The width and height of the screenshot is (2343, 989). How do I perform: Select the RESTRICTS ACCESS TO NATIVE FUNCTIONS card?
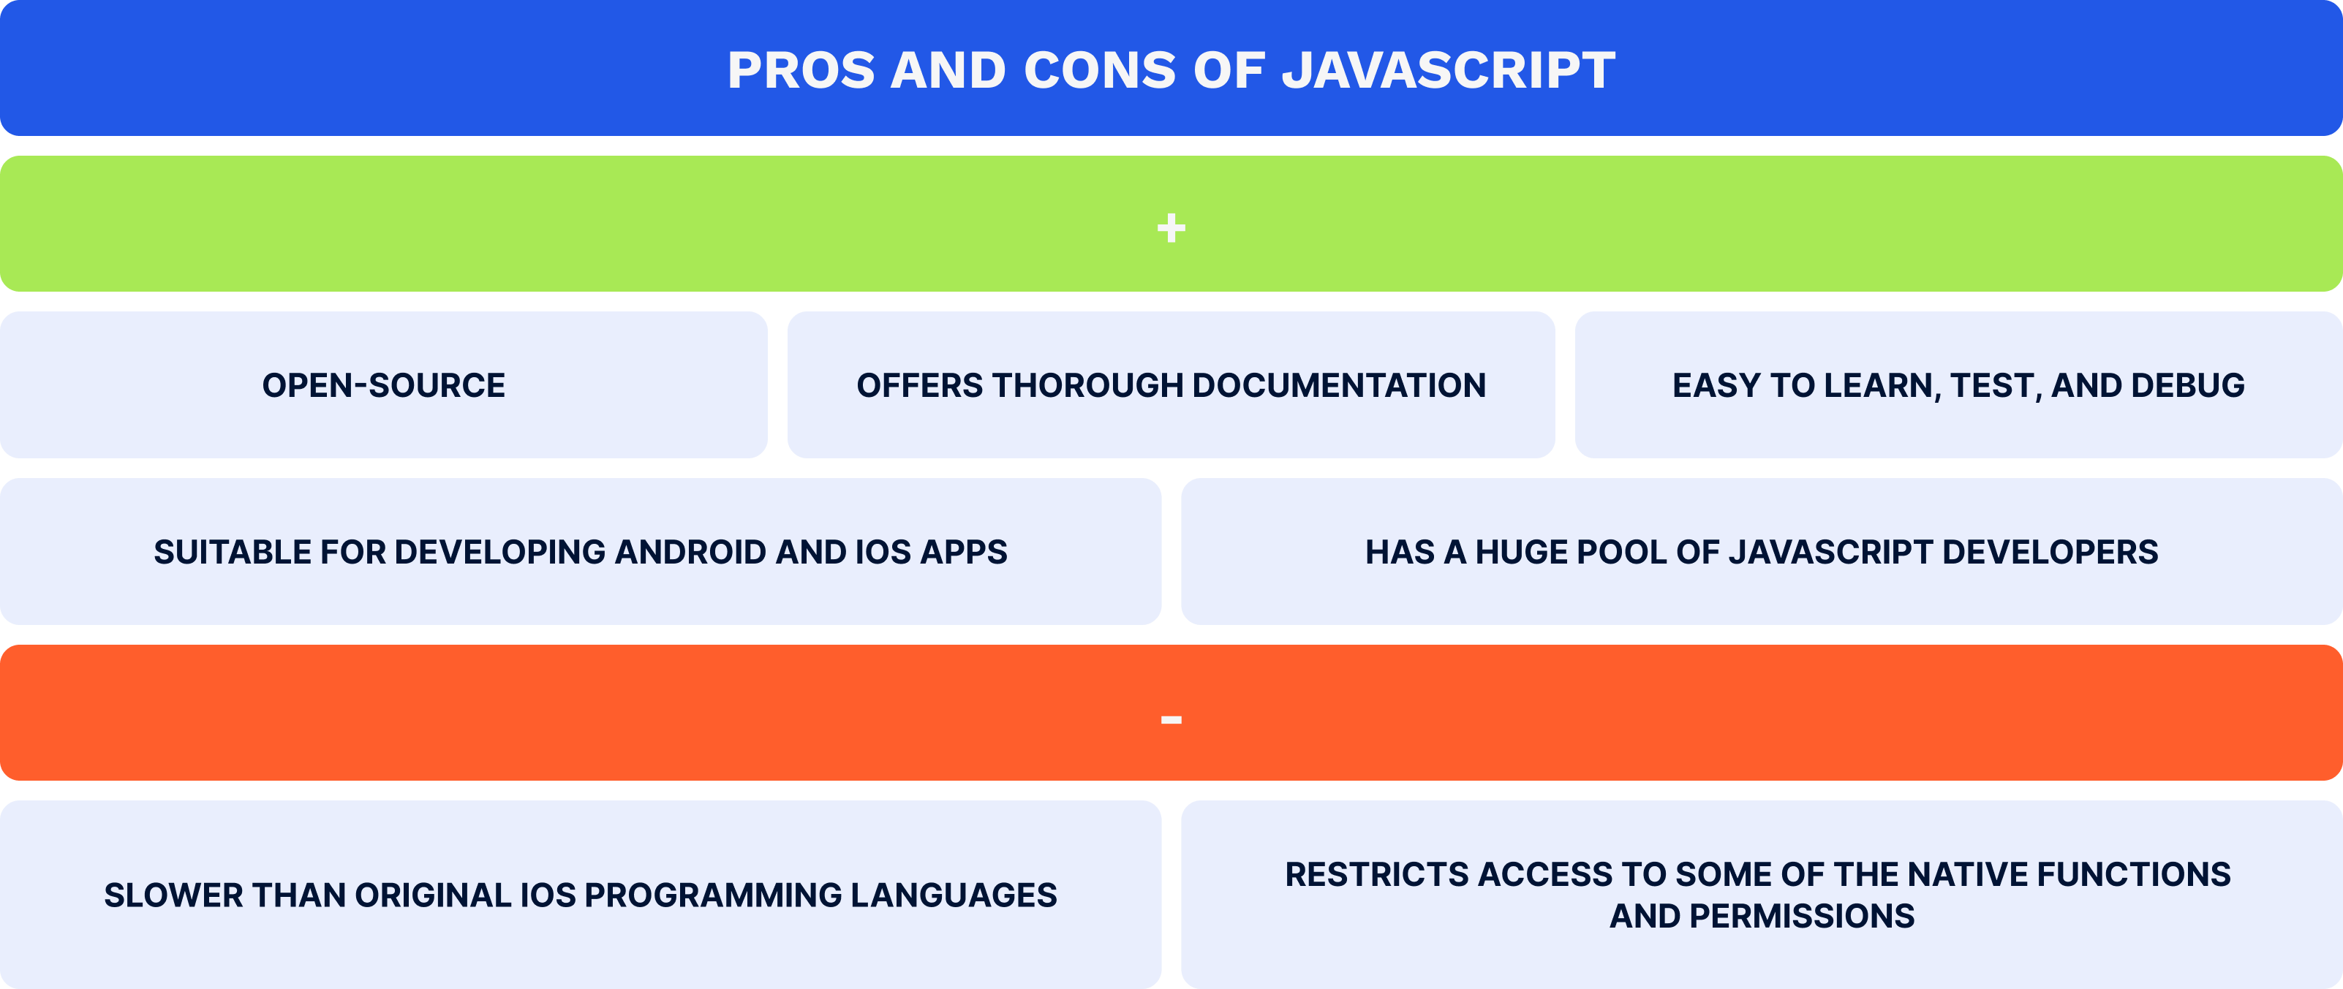pyautogui.click(x=1756, y=896)
